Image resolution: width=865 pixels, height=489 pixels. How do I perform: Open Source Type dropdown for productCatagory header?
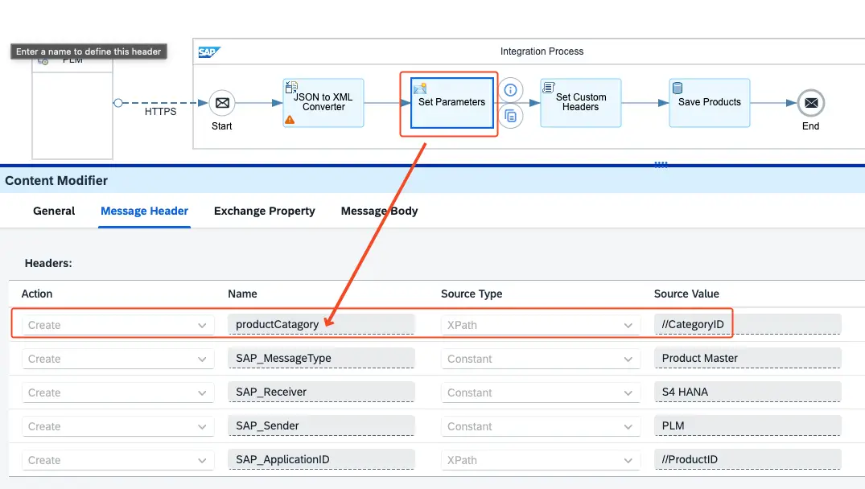click(x=628, y=326)
